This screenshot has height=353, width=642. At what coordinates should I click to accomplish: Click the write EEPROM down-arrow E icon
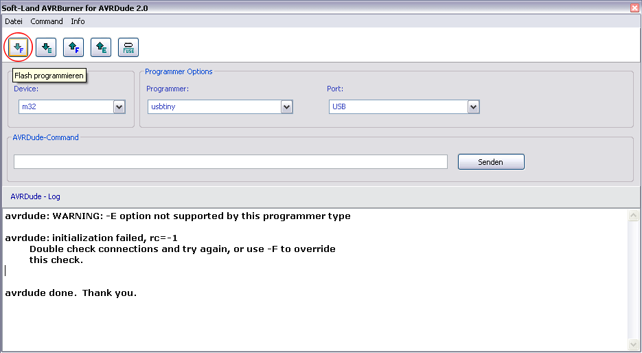pos(46,47)
